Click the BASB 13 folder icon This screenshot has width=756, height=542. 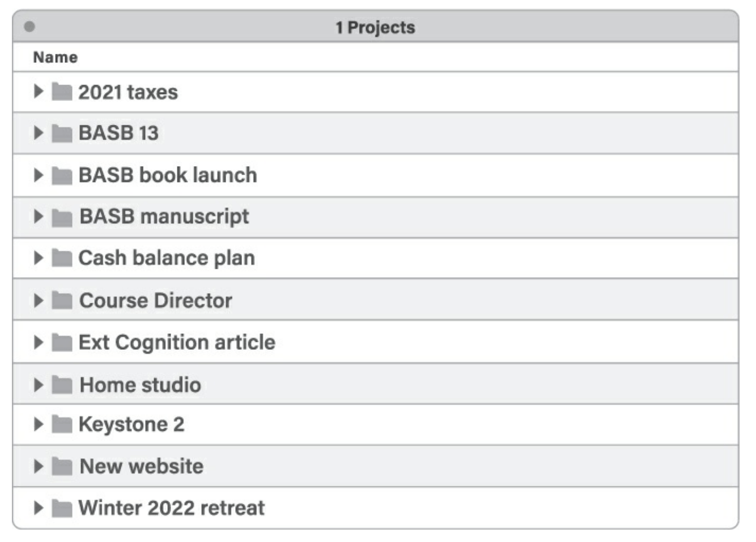62,133
